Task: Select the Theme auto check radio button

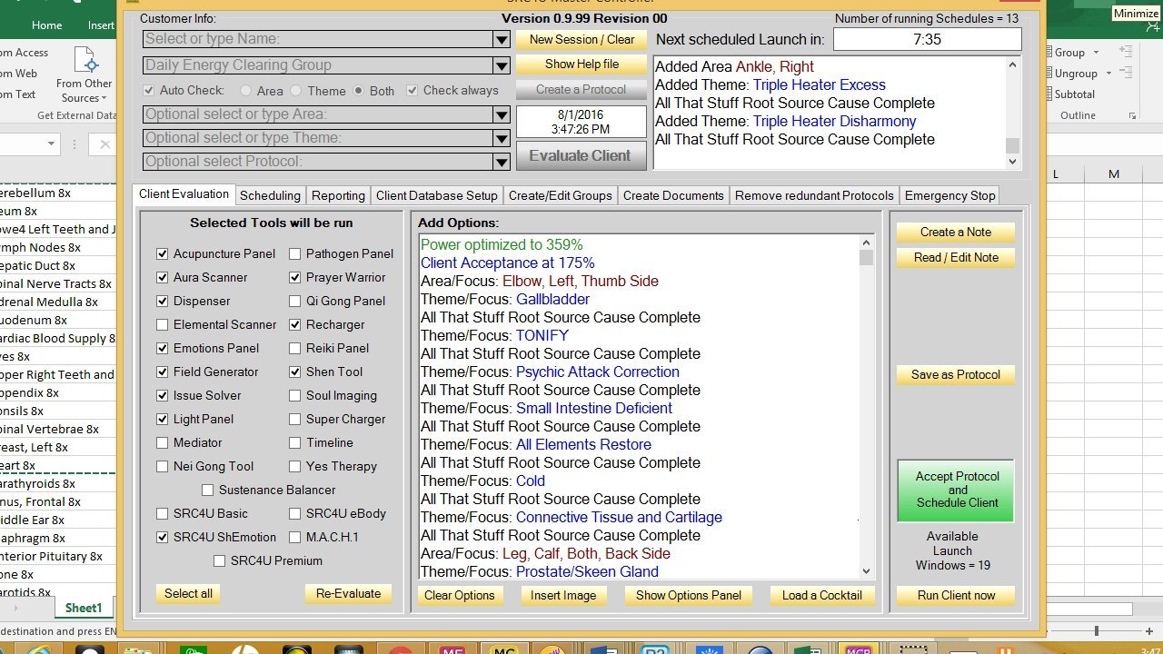Action: (x=296, y=91)
